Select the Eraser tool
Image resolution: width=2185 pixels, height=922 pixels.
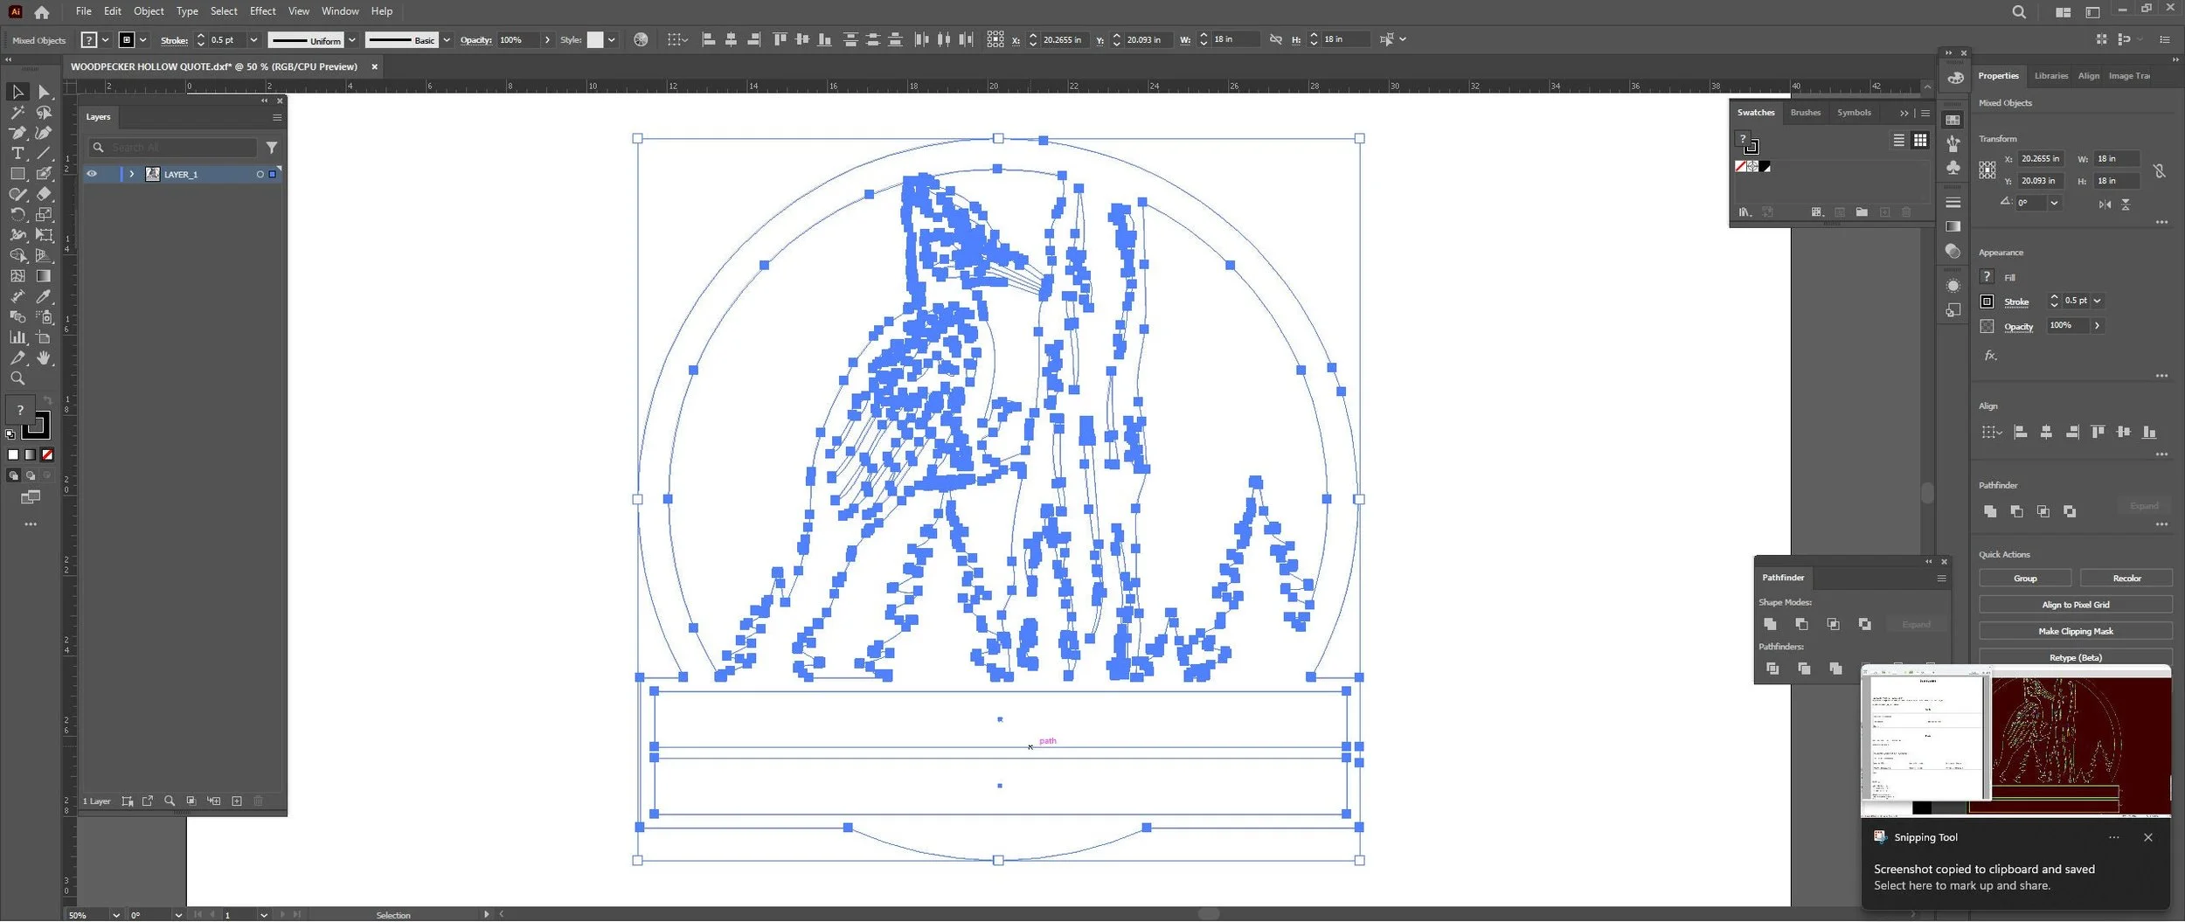(x=44, y=194)
